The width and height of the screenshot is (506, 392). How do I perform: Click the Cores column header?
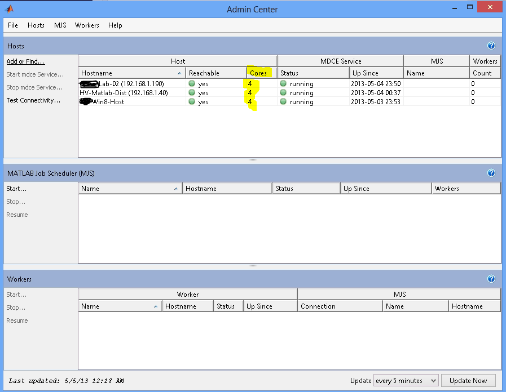tap(261, 73)
